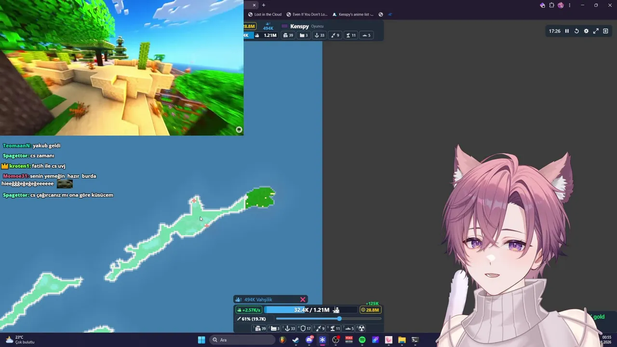The height and width of the screenshot is (347, 617).
Task: Open the unlabeled globe bookmark
Action: click(381, 14)
